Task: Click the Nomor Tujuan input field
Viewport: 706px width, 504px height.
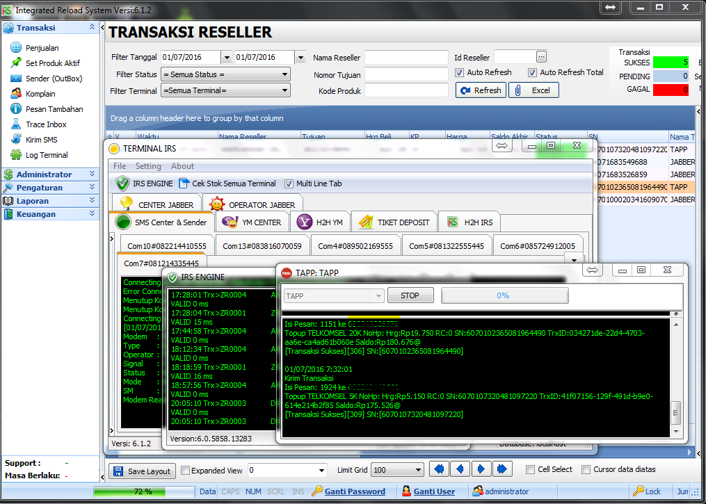Action: [406, 74]
